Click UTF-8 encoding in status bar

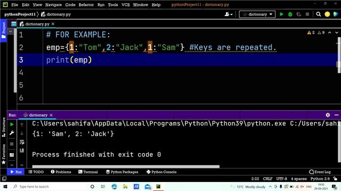[x=281, y=179]
